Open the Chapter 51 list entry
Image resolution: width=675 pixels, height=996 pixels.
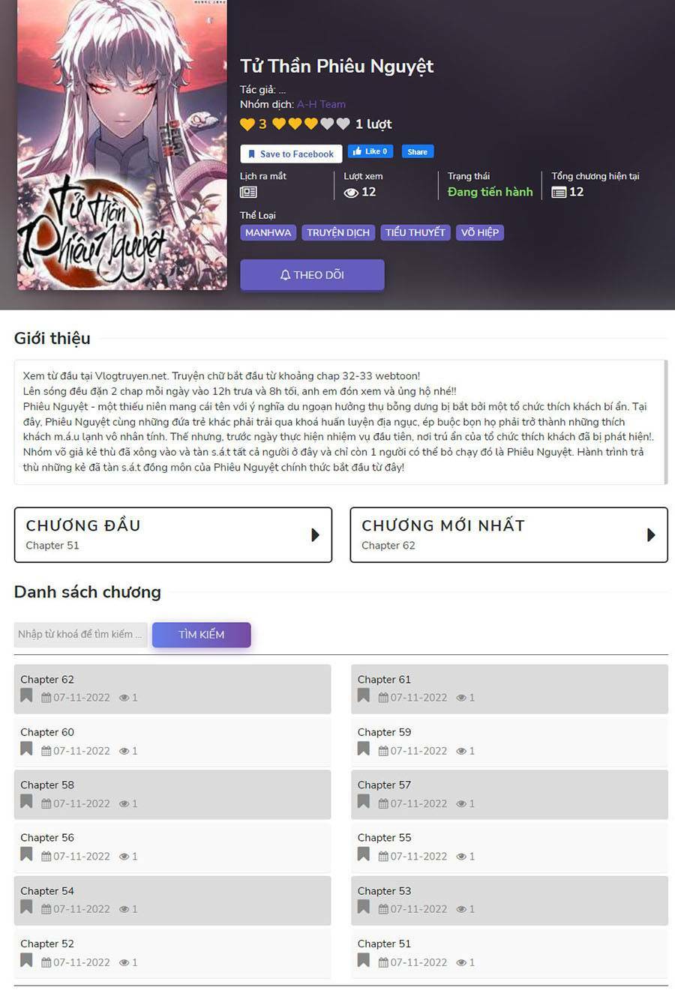point(509,953)
